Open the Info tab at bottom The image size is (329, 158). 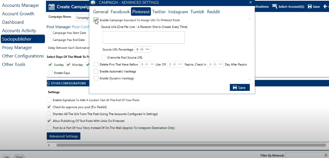pos(7,157)
